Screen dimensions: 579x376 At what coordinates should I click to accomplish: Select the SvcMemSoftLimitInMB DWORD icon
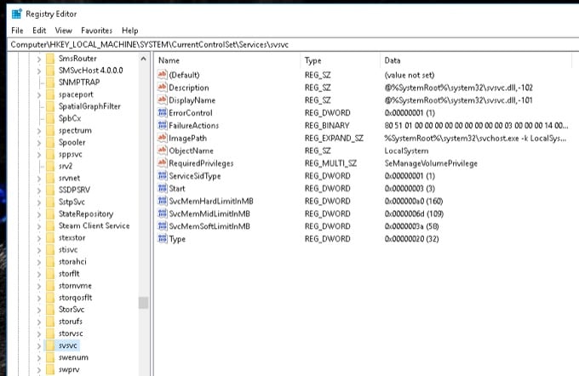coord(162,225)
